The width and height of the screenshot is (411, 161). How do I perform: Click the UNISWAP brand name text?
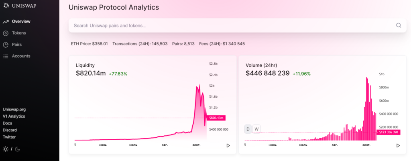point(24,6)
